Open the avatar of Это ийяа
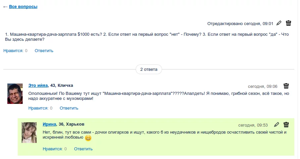Image resolution: width=300 pixels, height=159 pixels. click(x=15, y=94)
